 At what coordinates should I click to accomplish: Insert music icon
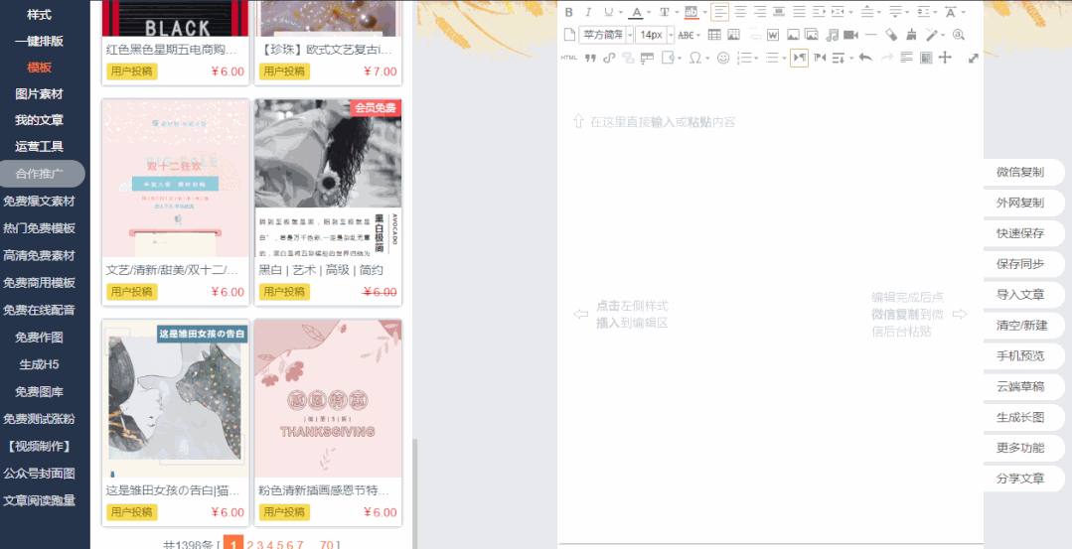click(832, 35)
